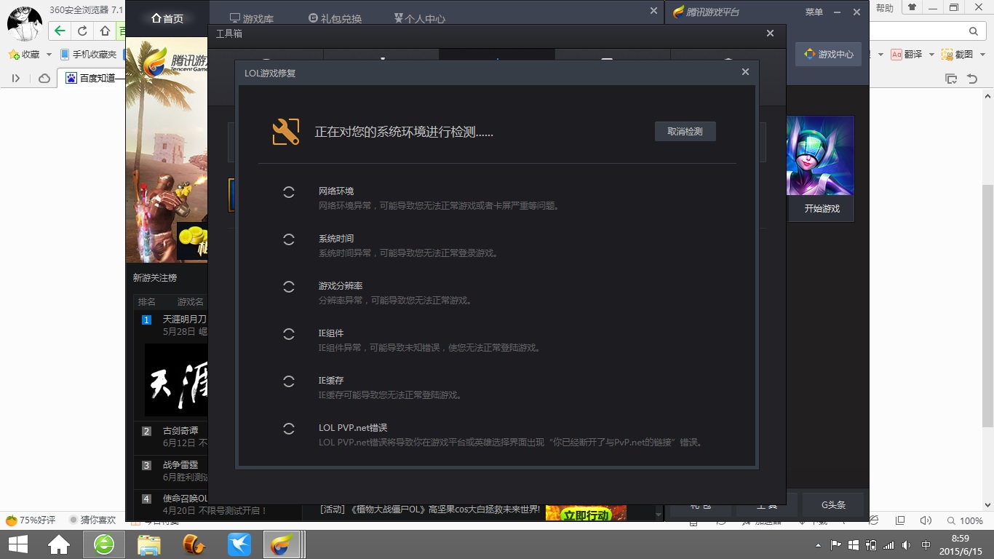Click the 正在对您的系统环境进行检测 status heading
This screenshot has width=994, height=559.
tap(404, 132)
